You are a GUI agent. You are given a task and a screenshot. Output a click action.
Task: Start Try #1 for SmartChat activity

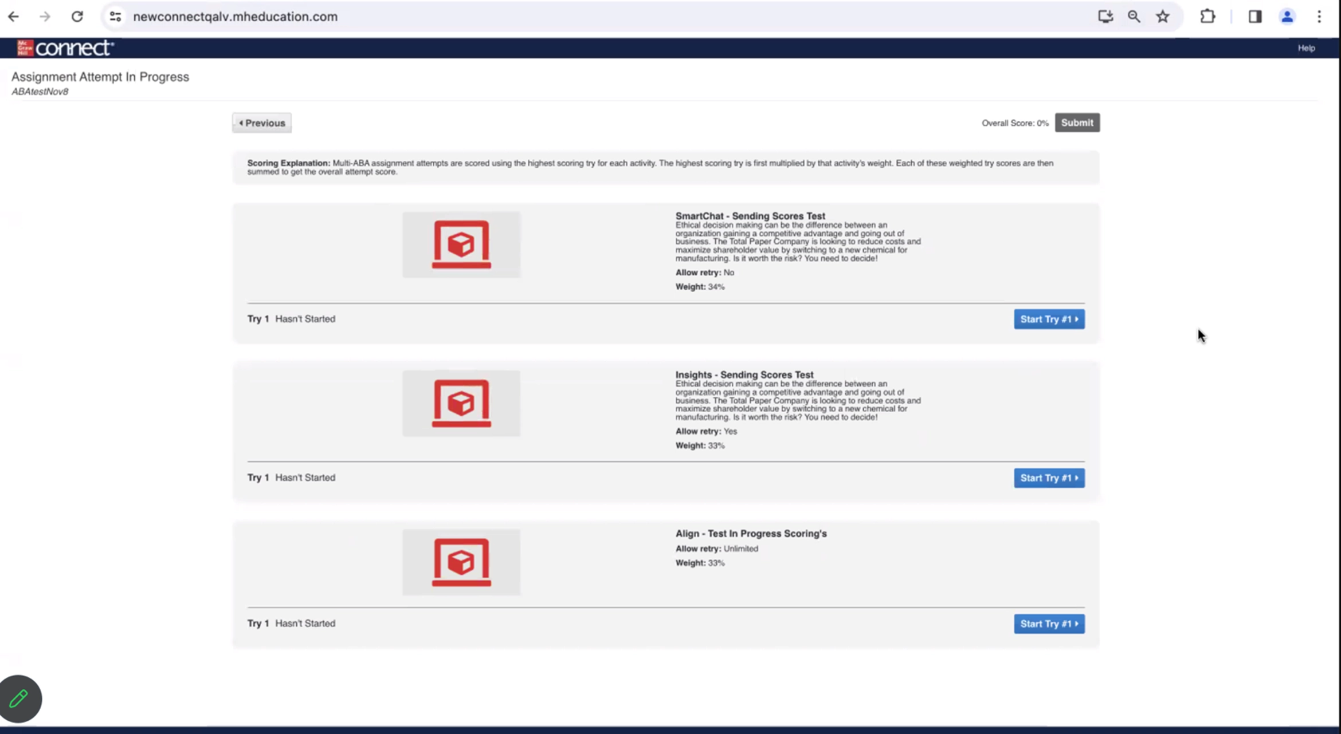coord(1049,319)
